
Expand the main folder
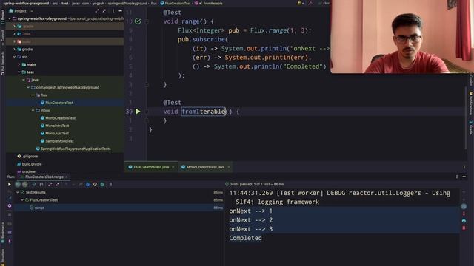coord(19,64)
